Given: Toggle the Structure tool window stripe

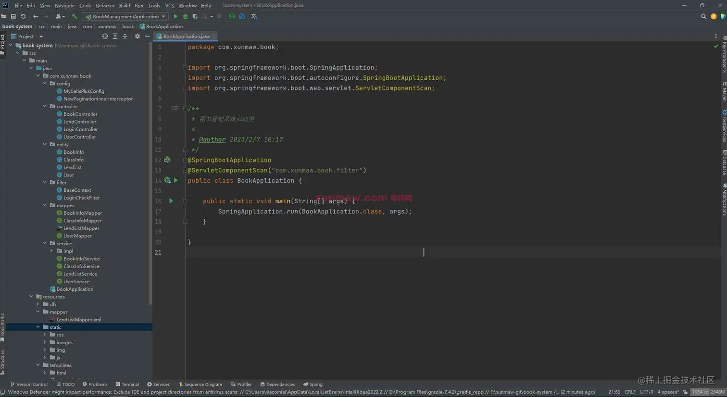Looking at the screenshot, I should (x=3, y=361).
